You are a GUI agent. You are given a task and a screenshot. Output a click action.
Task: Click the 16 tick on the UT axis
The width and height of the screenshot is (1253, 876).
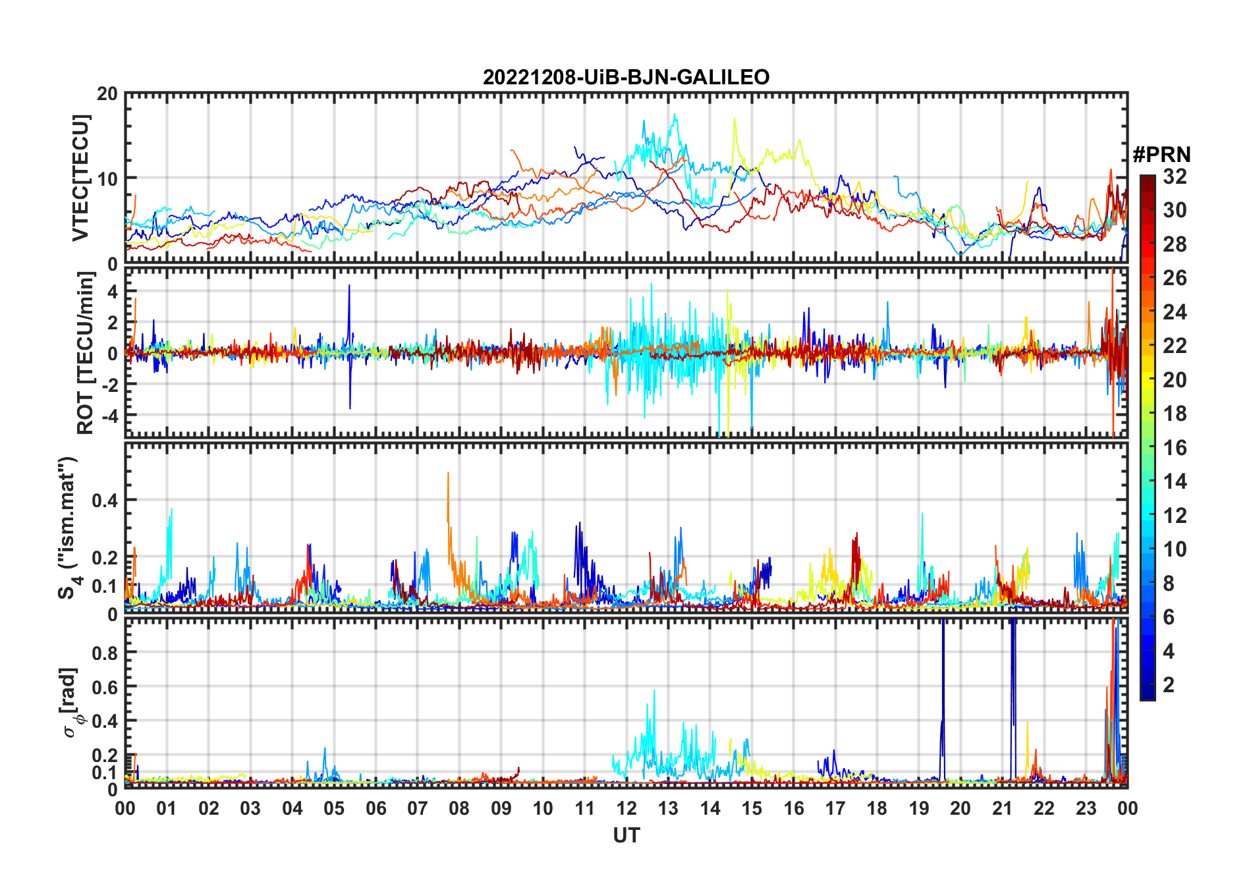pos(794,808)
